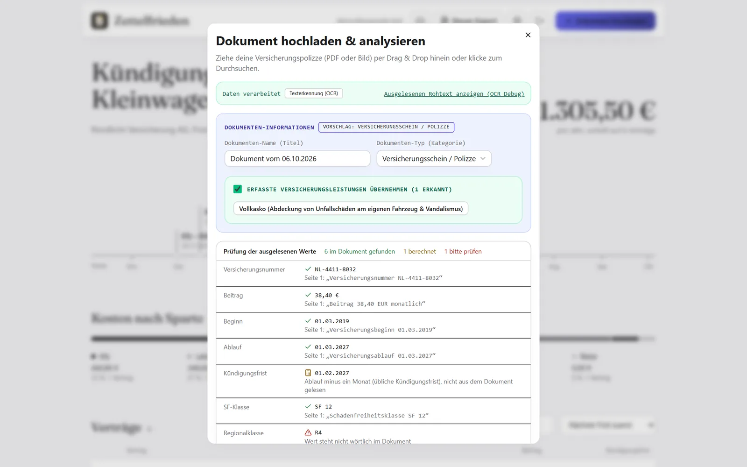
Task: Click the warning triangle icon beside R4
Action: (x=308, y=432)
